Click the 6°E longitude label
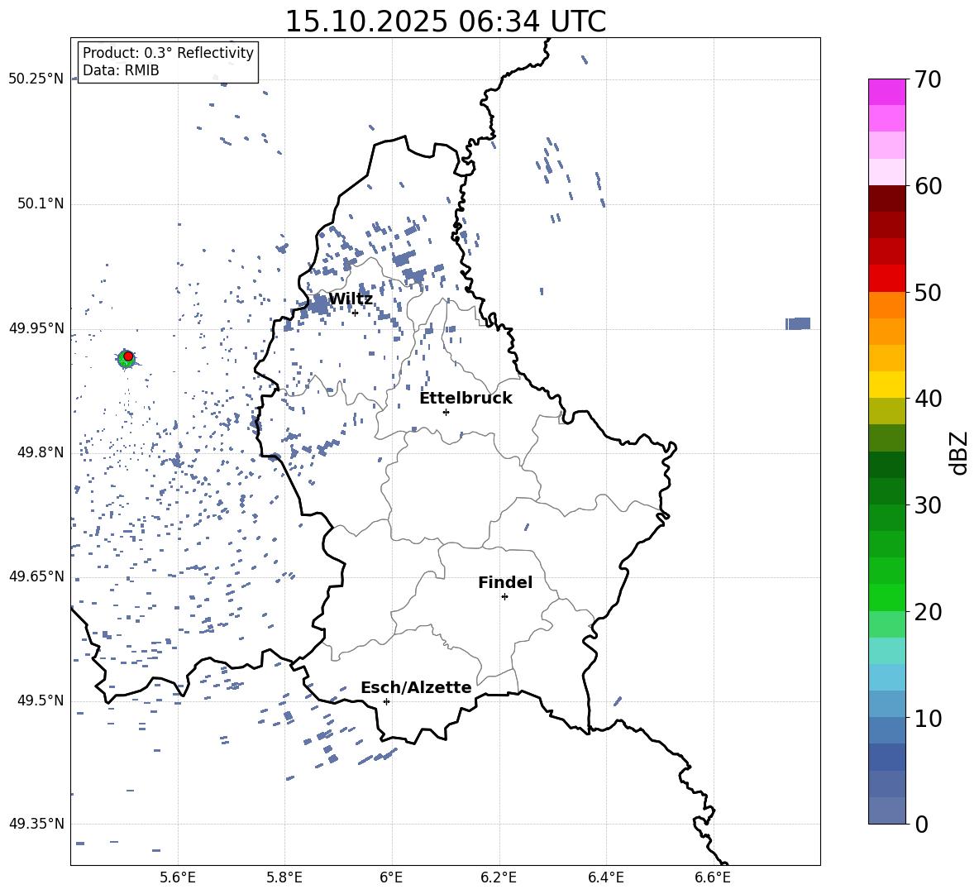Screen dimensions: 979x894 [x=391, y=877]
